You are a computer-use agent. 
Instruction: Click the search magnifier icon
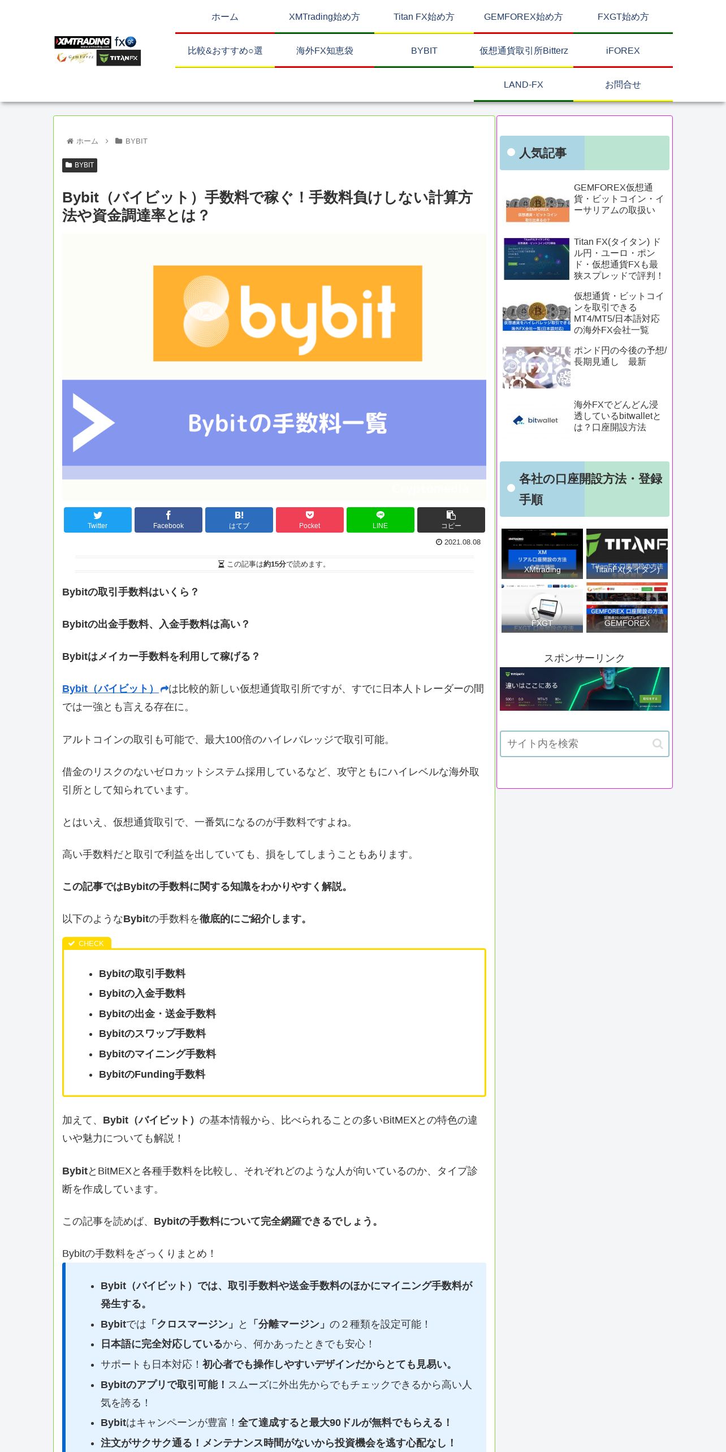[657, 744]
